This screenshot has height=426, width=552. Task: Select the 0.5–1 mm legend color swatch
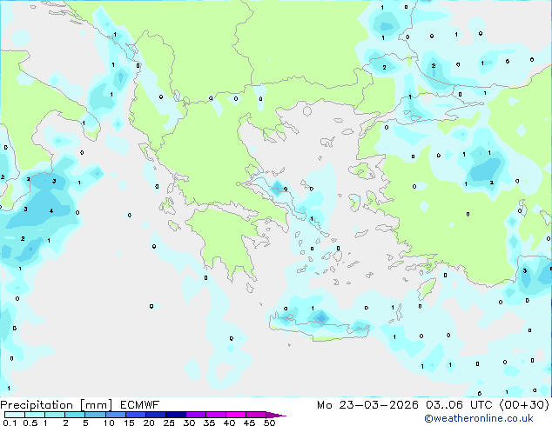[35, 415]
